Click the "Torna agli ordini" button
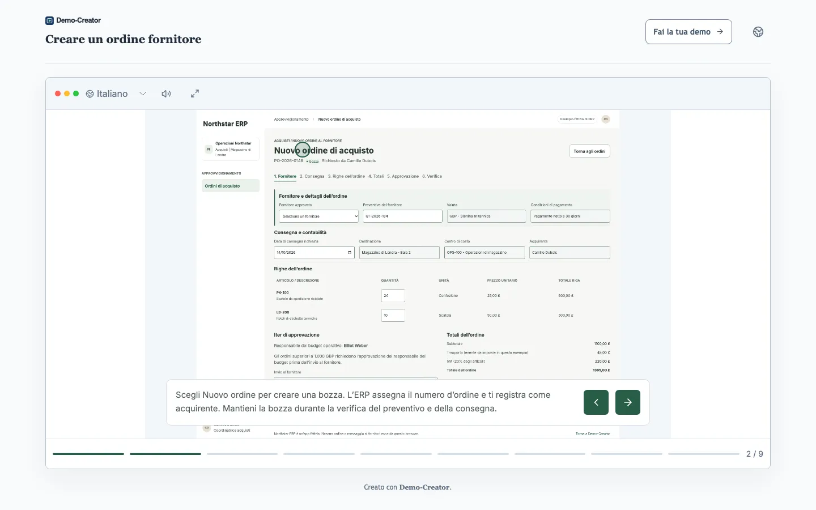Image resolution: width=816 pixels, height=510 pixels. coord(589,151)
